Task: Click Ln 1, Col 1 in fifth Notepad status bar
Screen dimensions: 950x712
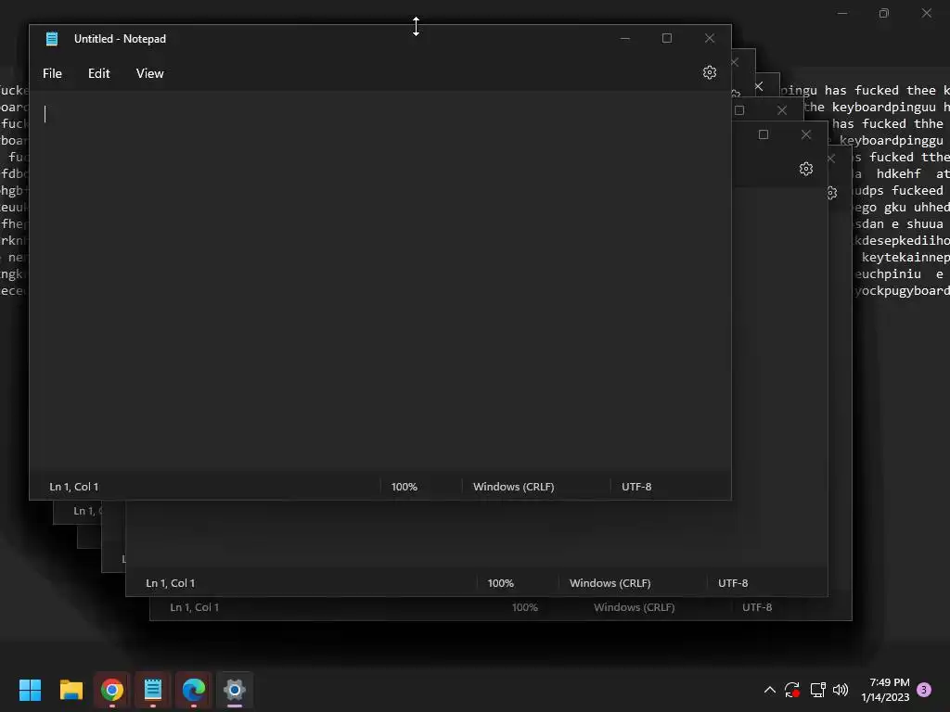Action: 171,583
